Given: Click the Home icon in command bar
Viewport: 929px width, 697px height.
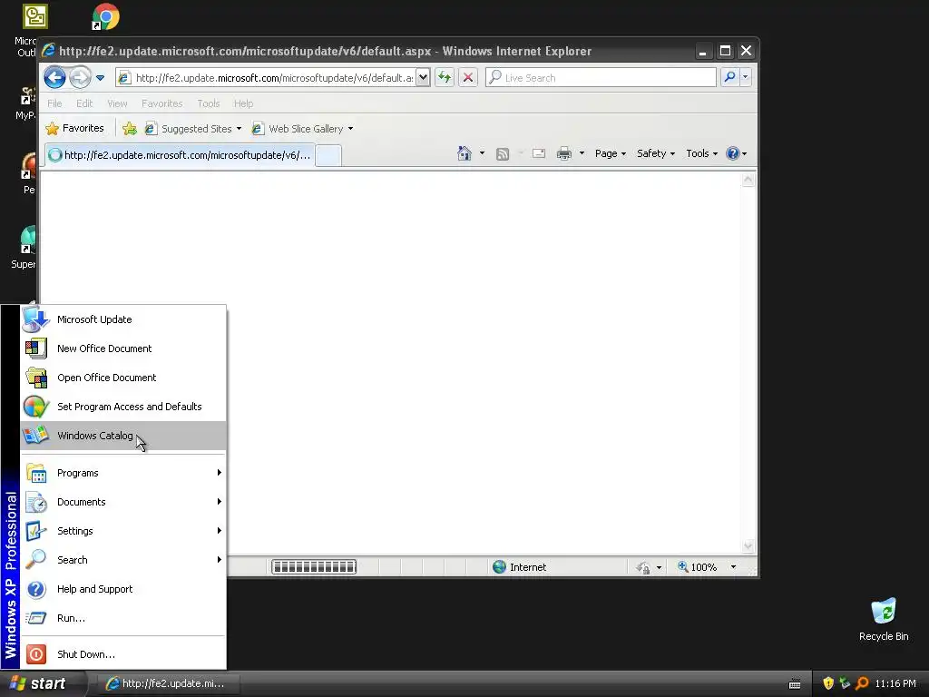Looking at the screenshot, I should click(x=464, y=153).
